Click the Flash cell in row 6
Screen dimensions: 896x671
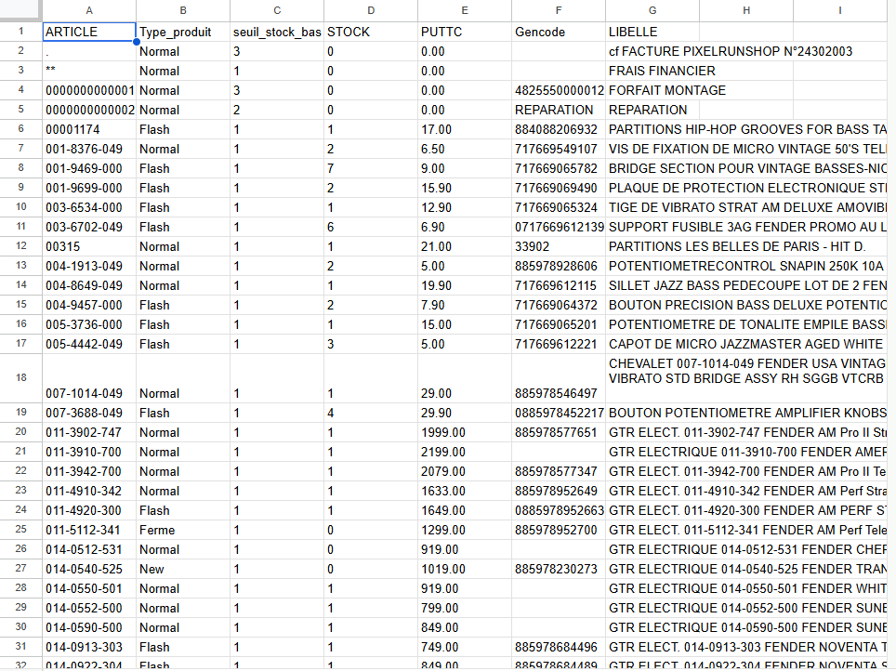click(x=183, y=129)
